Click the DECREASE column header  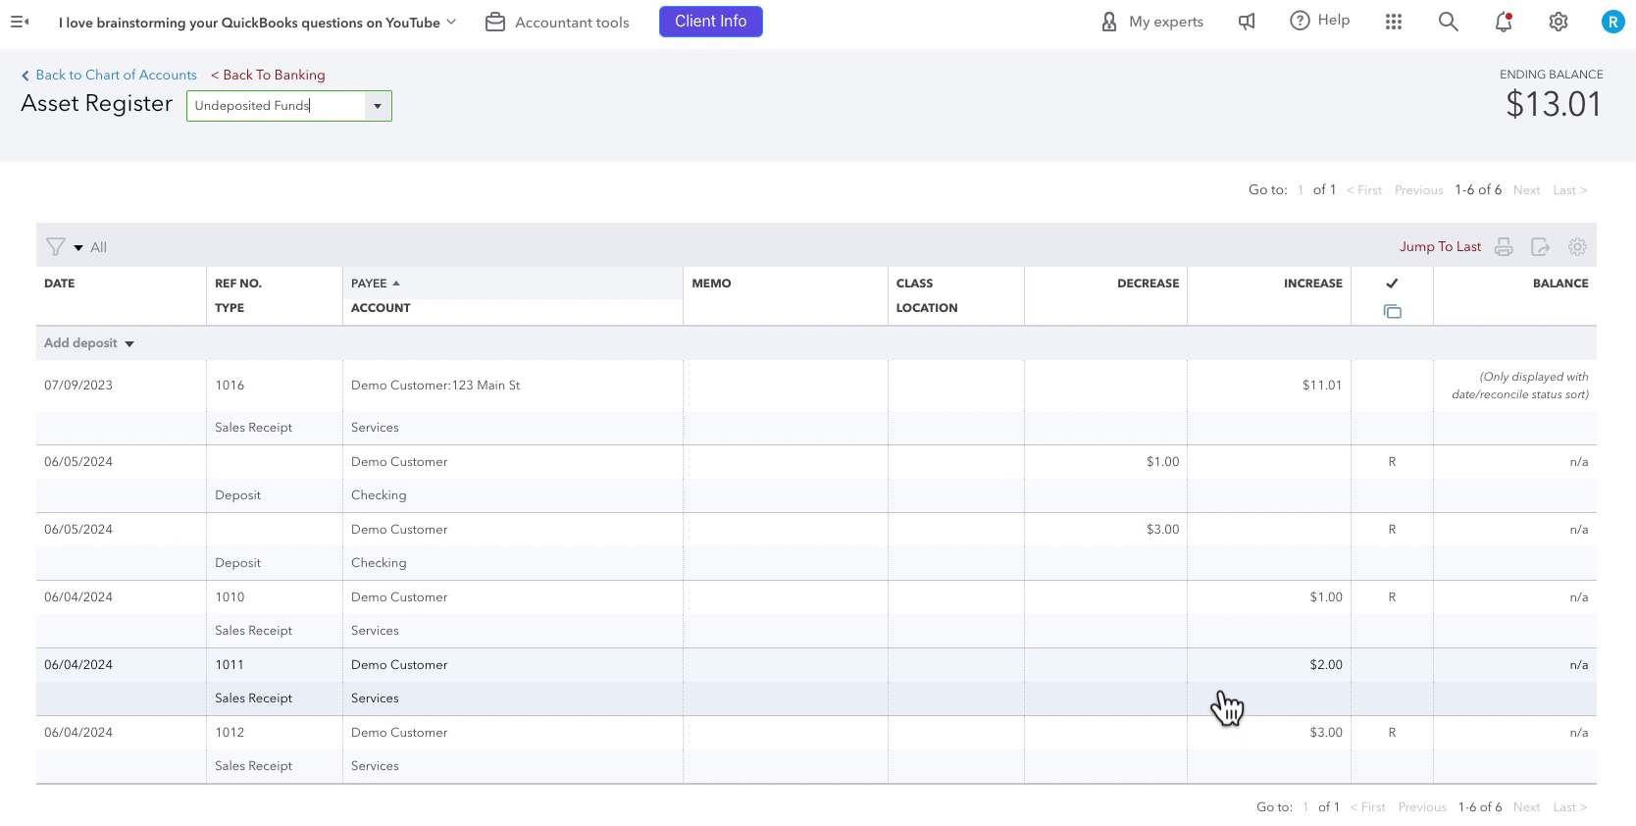(1148, 284)
